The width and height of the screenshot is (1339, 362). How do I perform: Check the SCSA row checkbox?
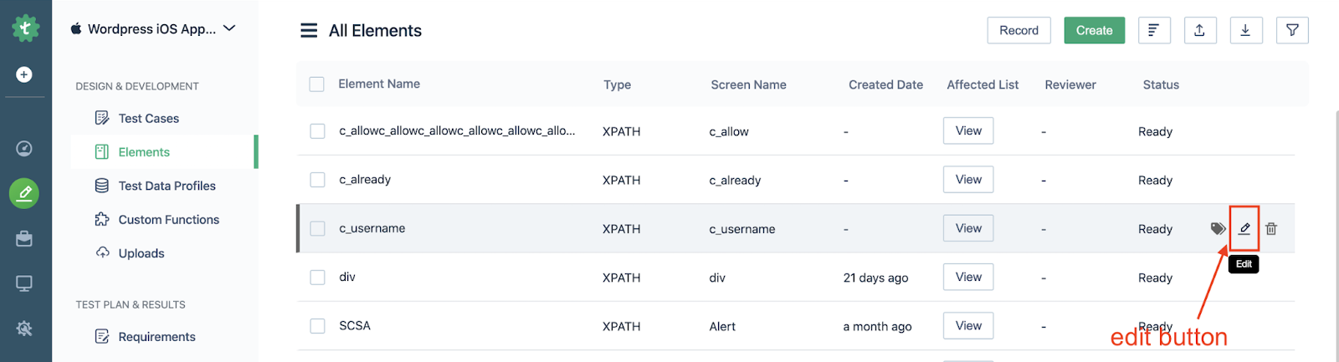317,326
